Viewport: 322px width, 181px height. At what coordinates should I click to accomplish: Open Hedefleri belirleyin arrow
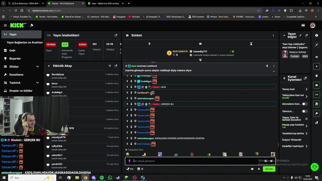306,146
